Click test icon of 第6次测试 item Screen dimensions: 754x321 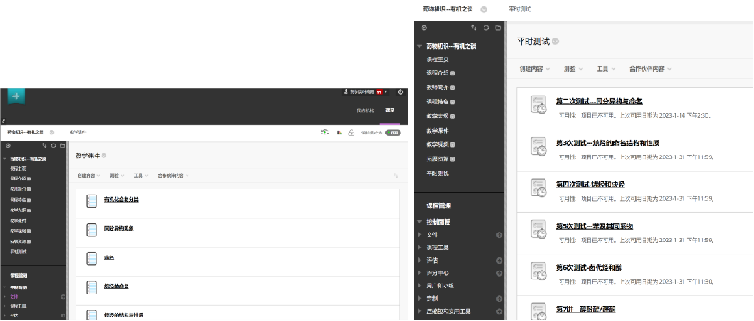click(x=538, y=271)
